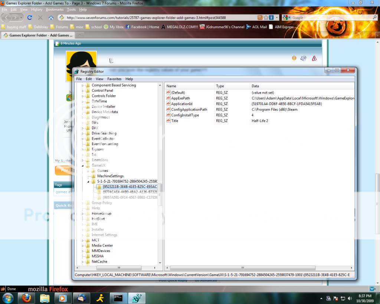Screen dimensions: 380x304
Task: Launch Windows Media Player from the taskbar
Action: coord(63,298)
